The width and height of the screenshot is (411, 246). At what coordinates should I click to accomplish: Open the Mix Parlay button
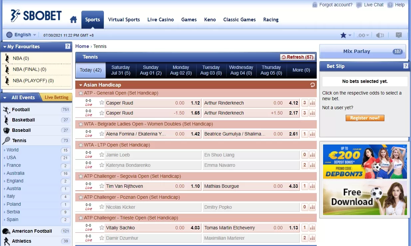point(363,51)
